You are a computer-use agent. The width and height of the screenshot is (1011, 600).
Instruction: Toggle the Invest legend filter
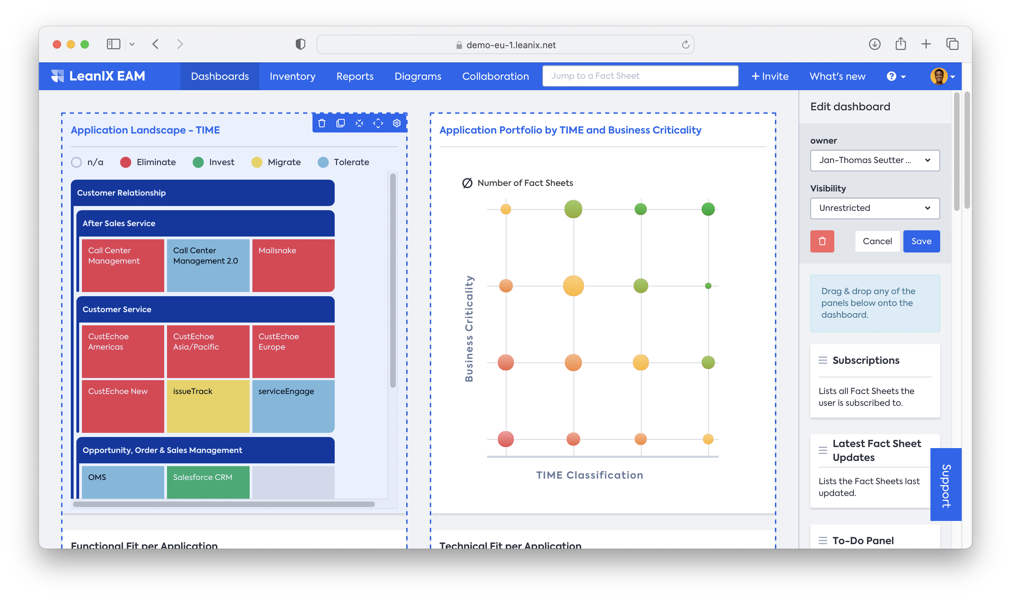(x=214, y=162)
